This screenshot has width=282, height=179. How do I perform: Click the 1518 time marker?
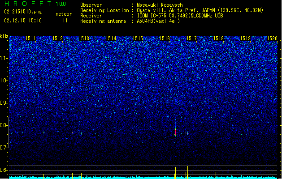tap(218, 38)
